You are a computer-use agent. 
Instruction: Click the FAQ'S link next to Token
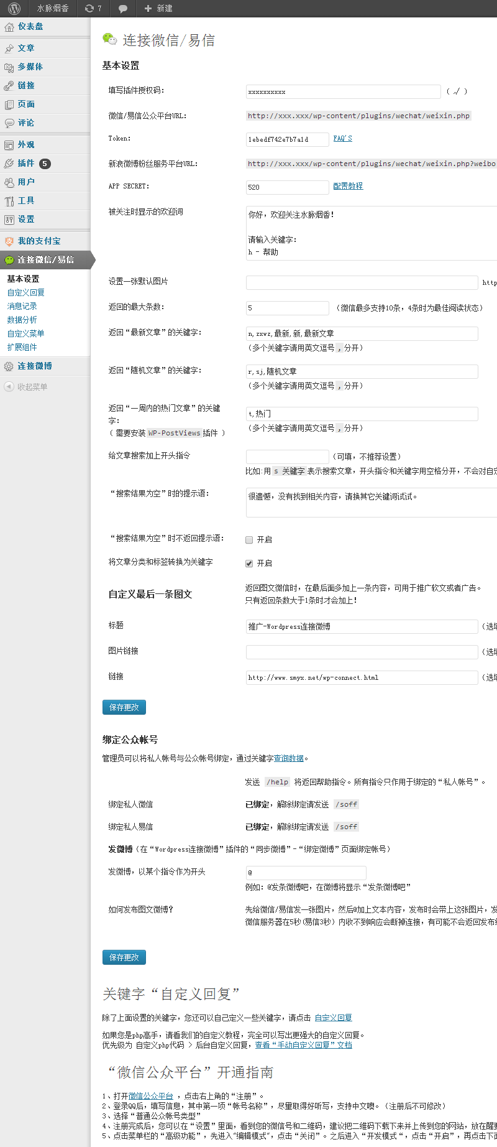pos(342,138)
